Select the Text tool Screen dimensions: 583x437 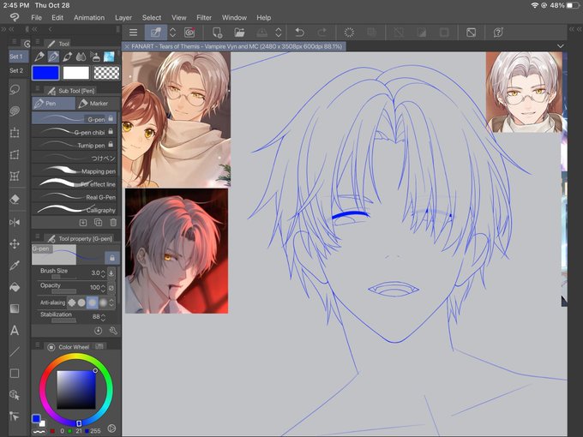[15, 330]
